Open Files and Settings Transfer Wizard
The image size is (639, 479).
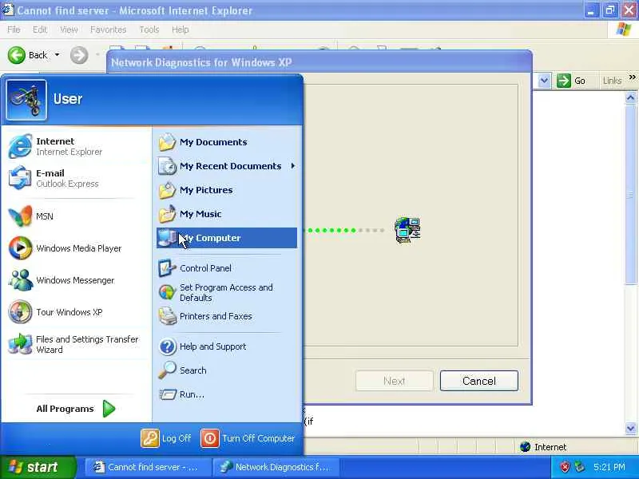pyautogui.click(x=75, y=344)
